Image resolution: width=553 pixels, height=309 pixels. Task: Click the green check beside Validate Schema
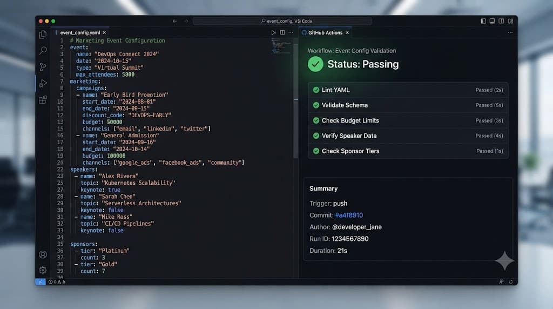[316, 105]
